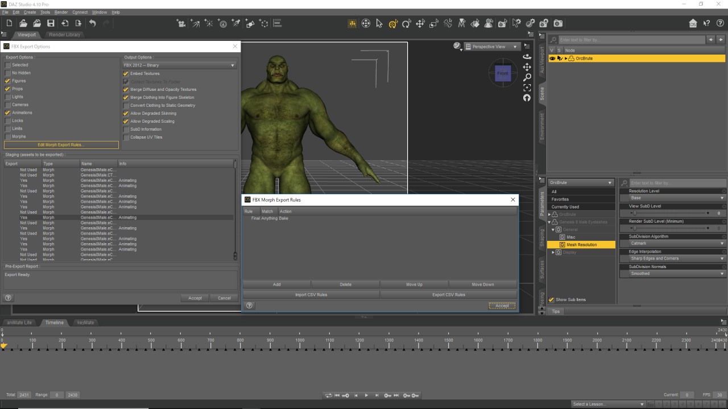Click Add in FBX Morph Export Rules

pyautogui.click(x=276, y=284)
